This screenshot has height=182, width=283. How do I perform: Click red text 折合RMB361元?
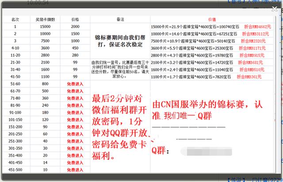[249, 77]
